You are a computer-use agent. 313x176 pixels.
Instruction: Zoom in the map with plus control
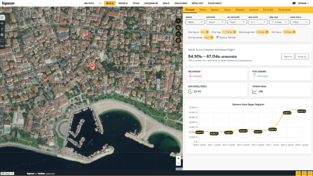(178, 158)
